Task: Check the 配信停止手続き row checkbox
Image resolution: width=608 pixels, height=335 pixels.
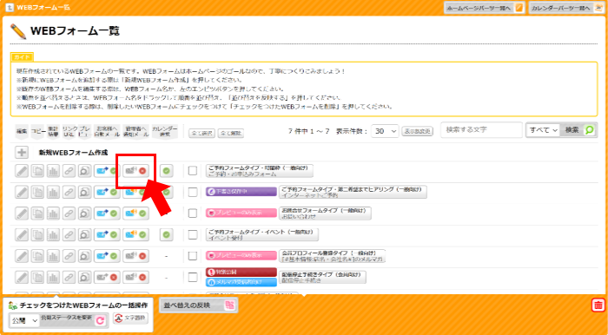Action: tap(193, 278)
